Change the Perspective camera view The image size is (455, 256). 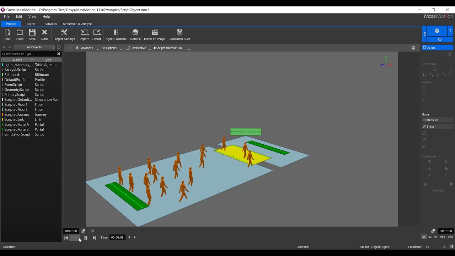click(136, 48)
